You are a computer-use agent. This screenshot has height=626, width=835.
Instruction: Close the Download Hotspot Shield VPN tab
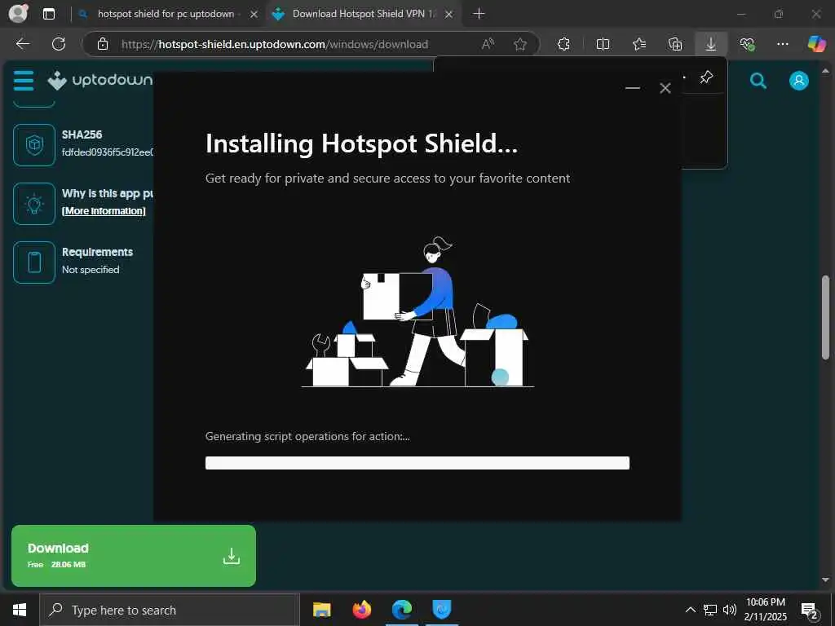(x=449, y=15)
